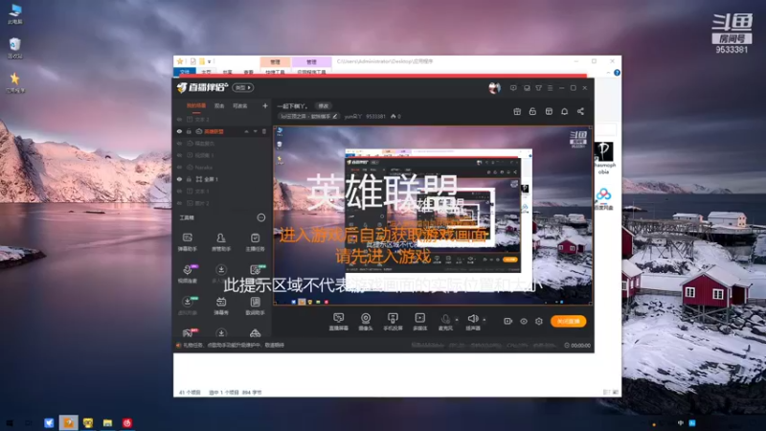The height and width of the screenshot is (431, 766).
Task: Toggle the lock on 全屏 1 layer
Action: pos(189,179)
